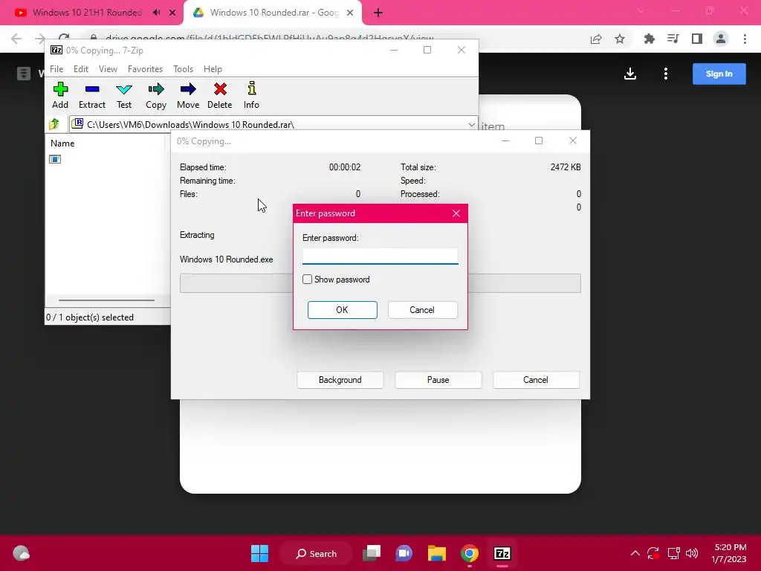Pause the extraction progress

click(x=438, y=380)
